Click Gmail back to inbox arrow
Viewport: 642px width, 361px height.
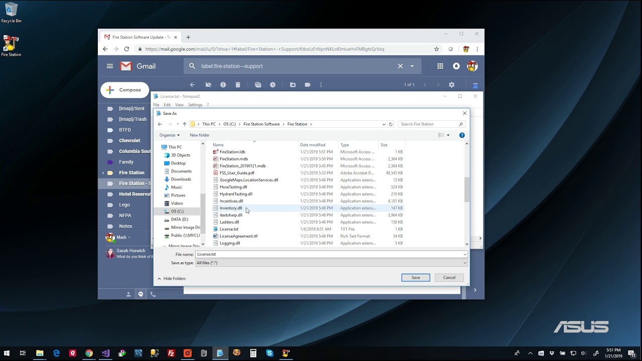pyautogui.click(x=192, y=85)
